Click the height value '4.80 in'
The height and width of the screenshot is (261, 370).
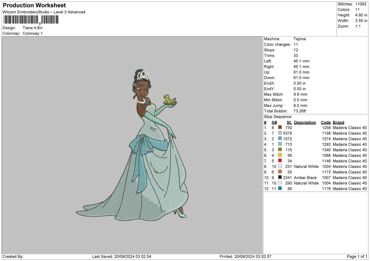point(361,15)
